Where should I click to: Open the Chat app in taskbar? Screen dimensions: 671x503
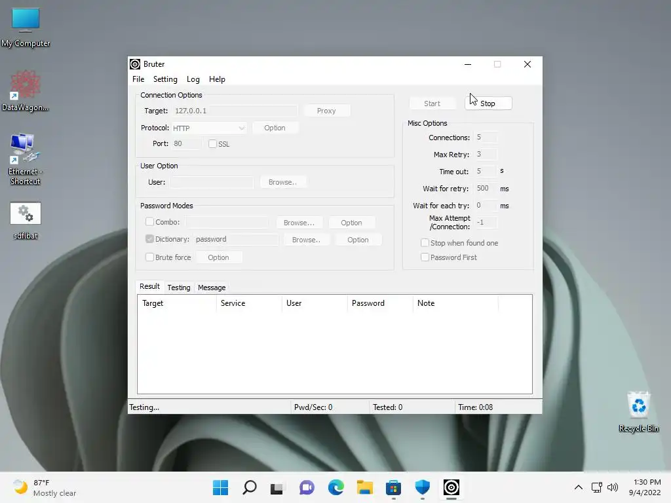[307, 487]
